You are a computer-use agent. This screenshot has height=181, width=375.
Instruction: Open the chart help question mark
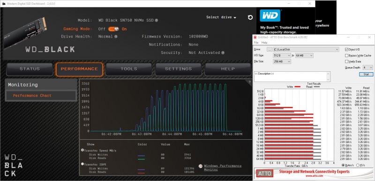(x=249, y=82)
